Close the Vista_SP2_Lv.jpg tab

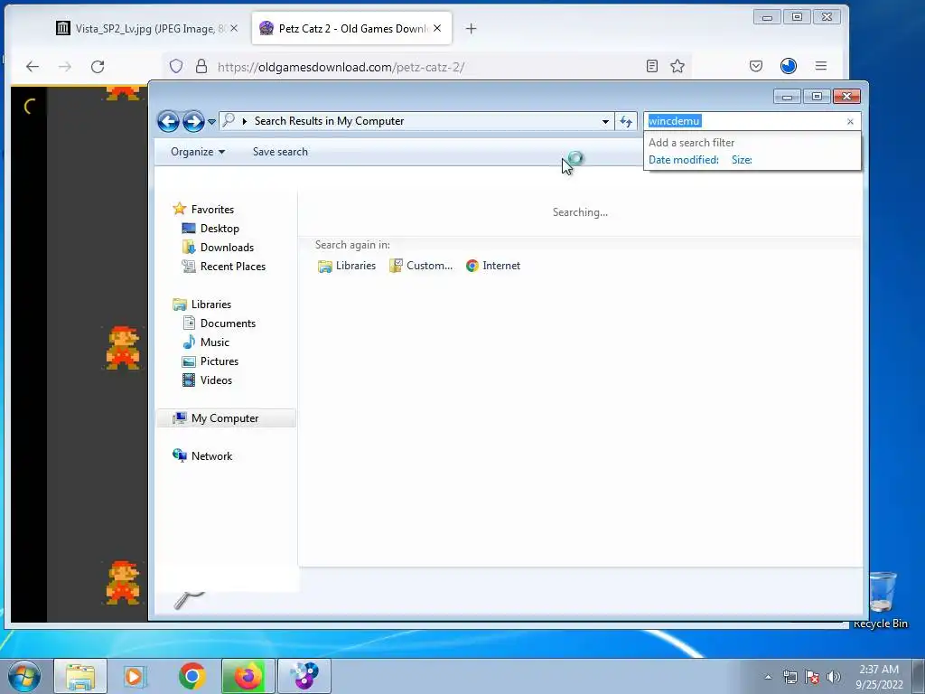(234, 28)
